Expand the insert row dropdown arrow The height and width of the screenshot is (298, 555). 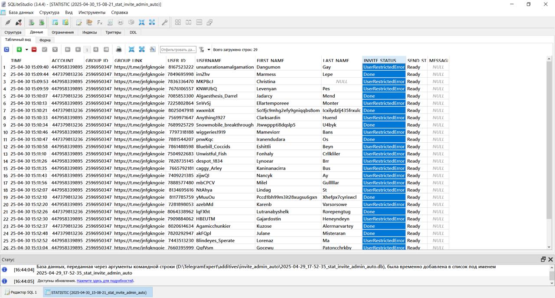coord(26,49)
